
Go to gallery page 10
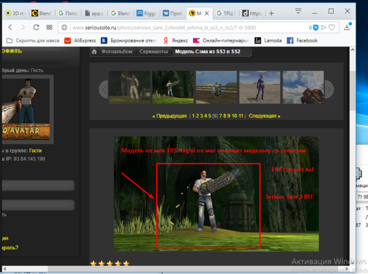point(235,116)
